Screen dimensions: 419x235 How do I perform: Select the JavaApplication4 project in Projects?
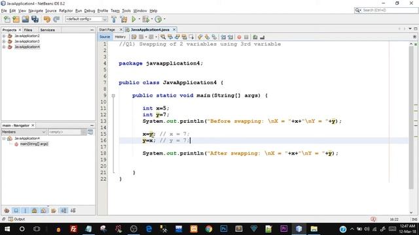coord(27,47)
